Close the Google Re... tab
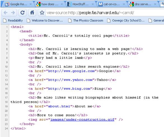 (x=31, y=4)
